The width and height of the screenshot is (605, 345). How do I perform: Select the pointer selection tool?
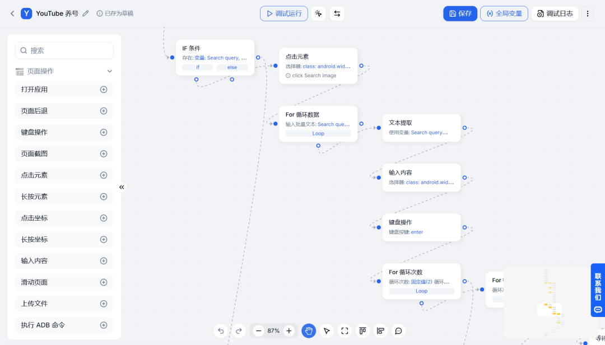327,331
